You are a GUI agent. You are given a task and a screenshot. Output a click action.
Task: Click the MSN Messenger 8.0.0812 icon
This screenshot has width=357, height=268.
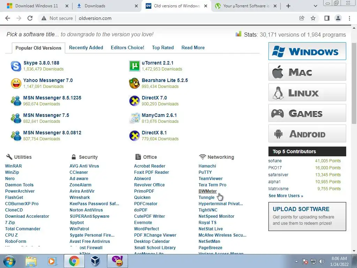[x=16, y=136]
